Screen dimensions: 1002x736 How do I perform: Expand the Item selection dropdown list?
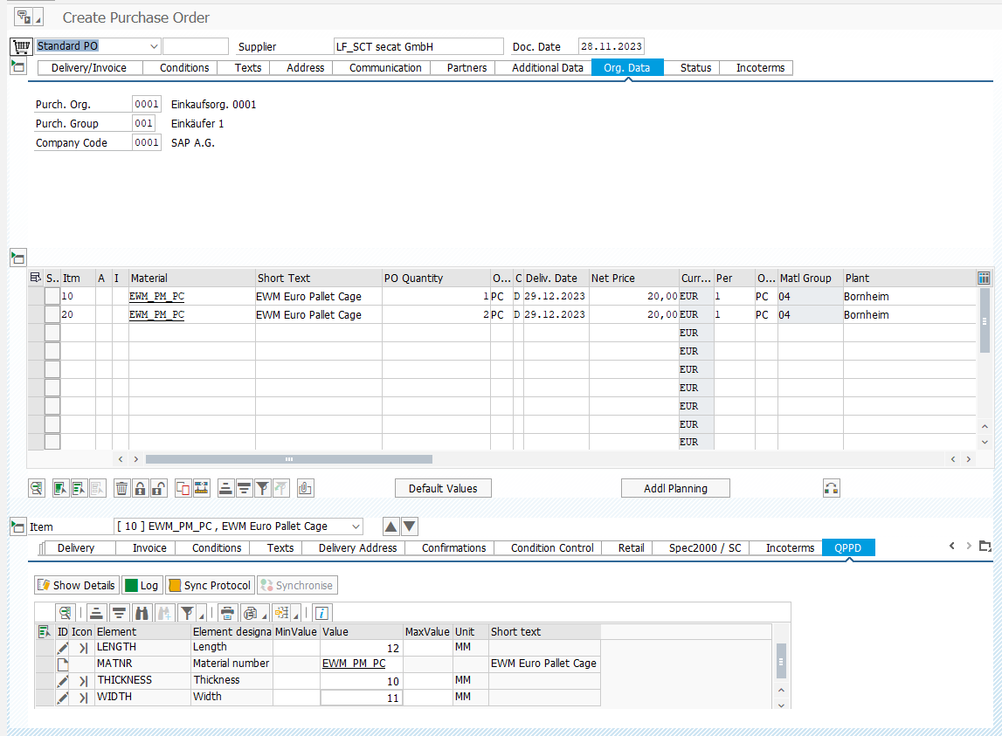coord(355,526)
